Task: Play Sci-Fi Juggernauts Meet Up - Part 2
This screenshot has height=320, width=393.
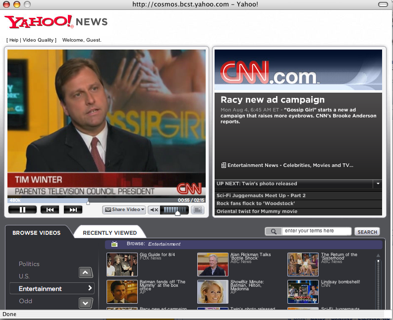Action: [298, 196]
